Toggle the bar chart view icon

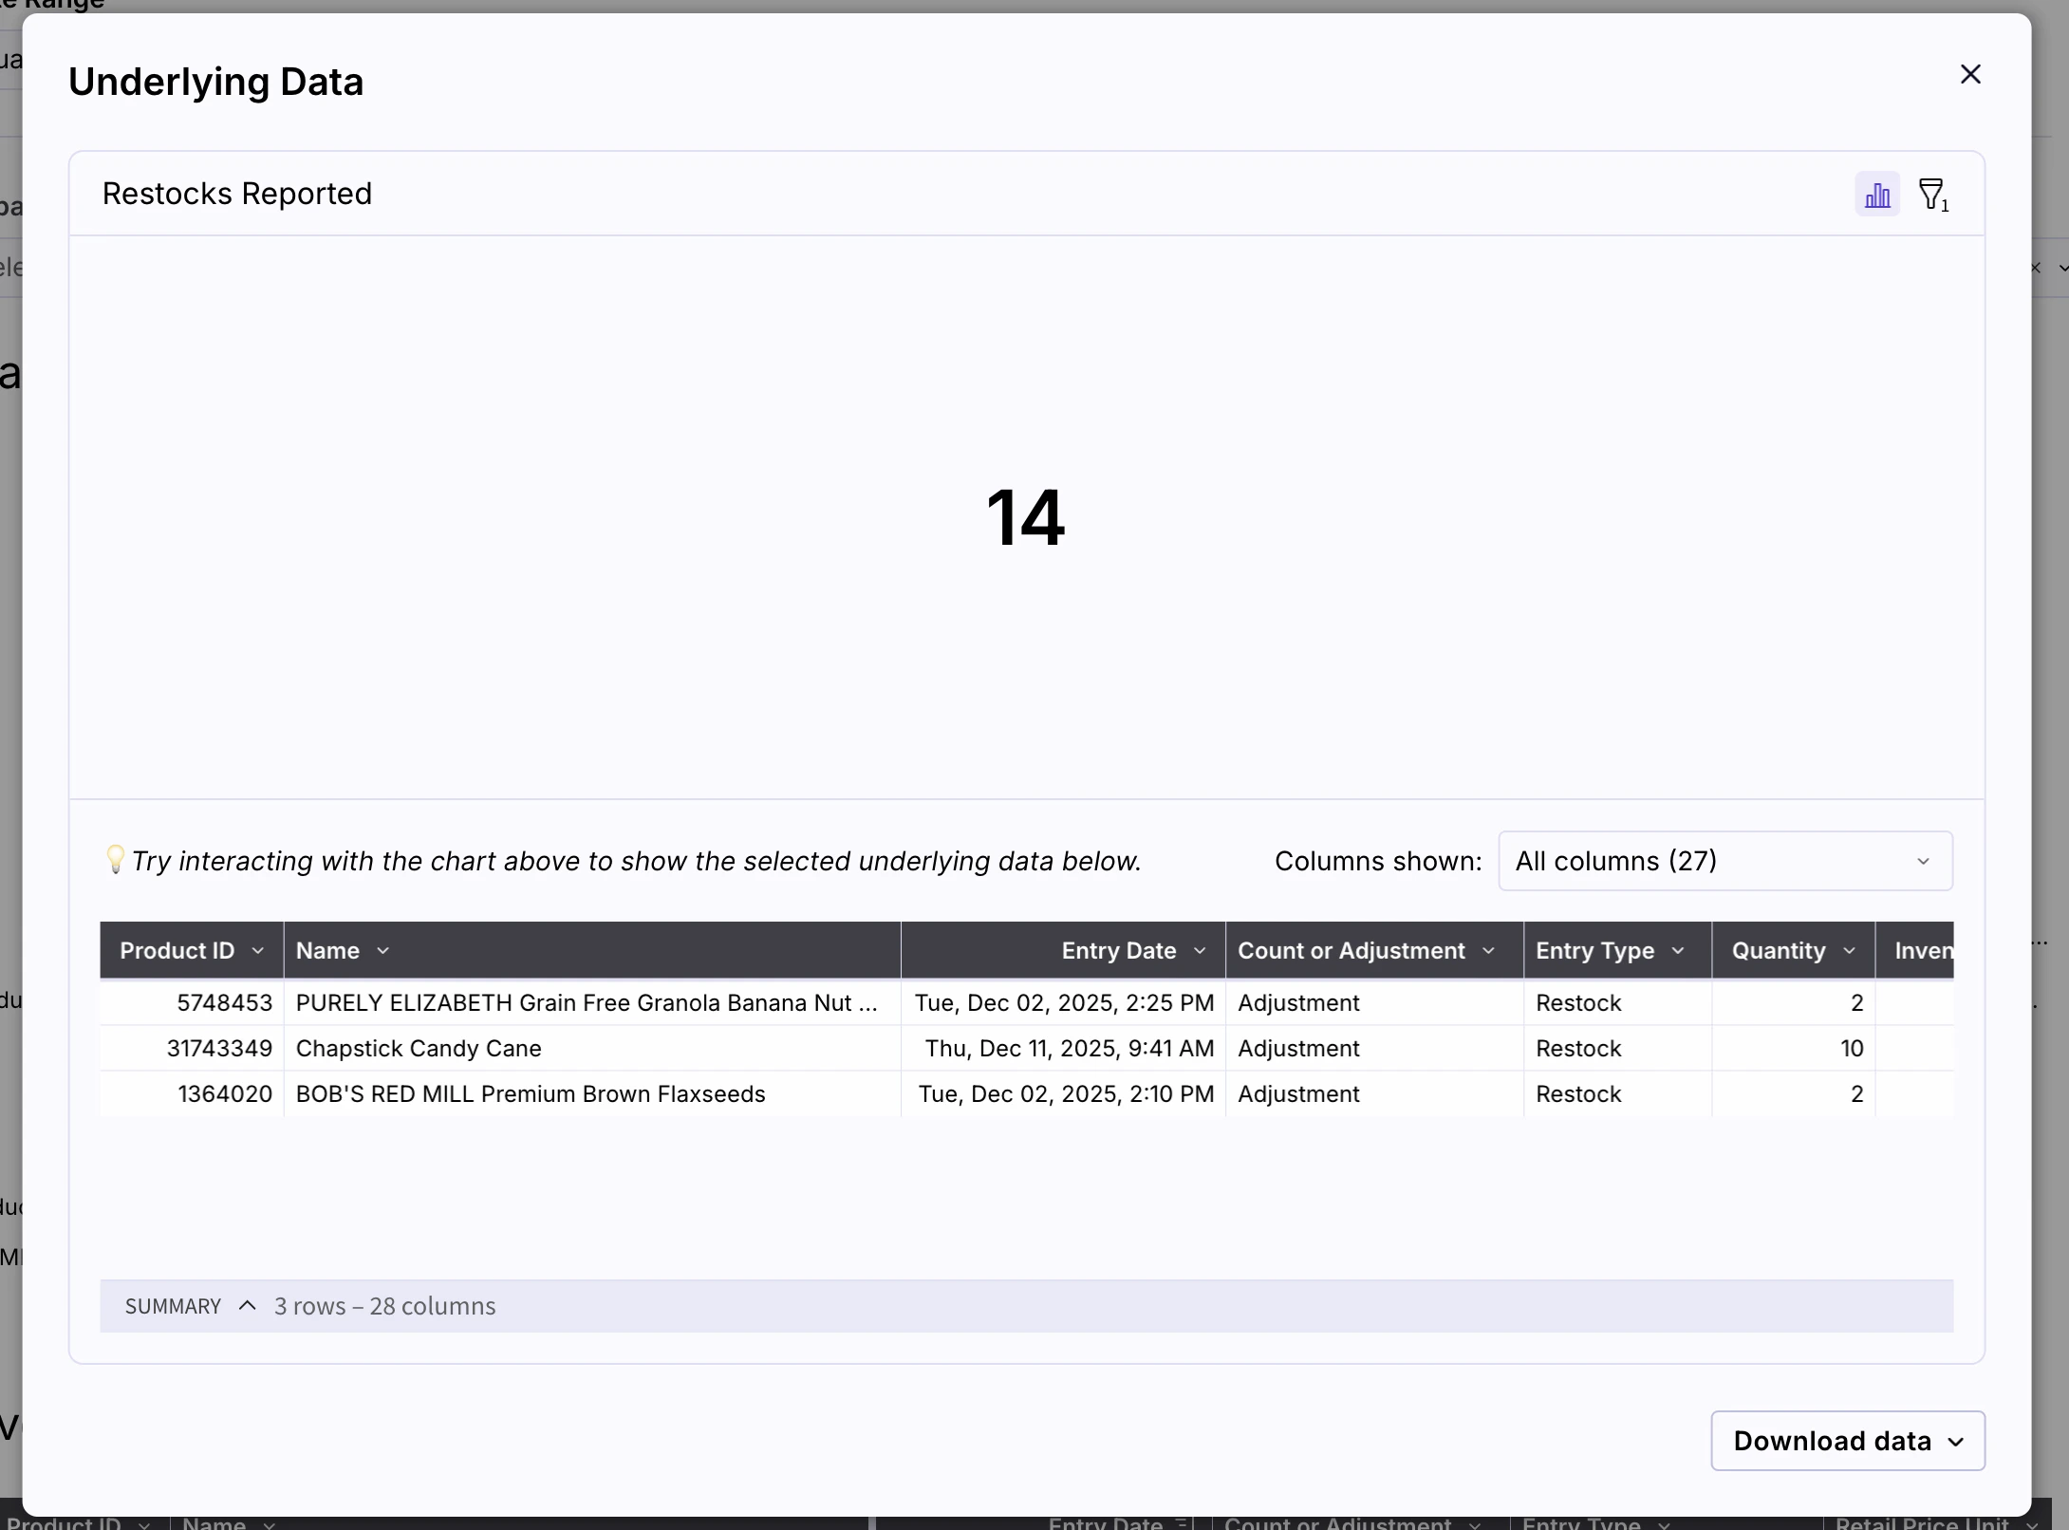1876,193
